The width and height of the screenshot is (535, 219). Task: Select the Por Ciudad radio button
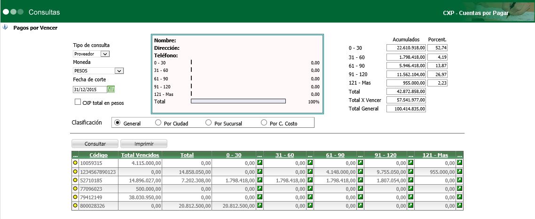tap(158, 123)
